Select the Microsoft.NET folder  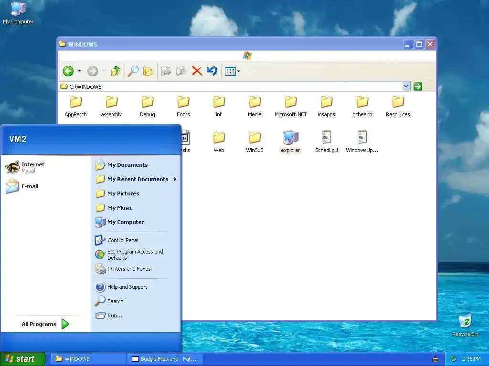291,107
